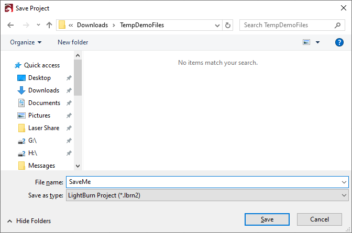Unpin Documents using its pin icon

click(x=69, y=103)
